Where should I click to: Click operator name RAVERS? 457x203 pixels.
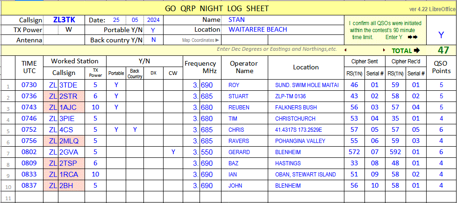(x=239, y=141)
